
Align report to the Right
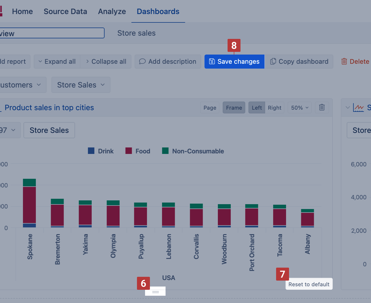pos(274,108)
